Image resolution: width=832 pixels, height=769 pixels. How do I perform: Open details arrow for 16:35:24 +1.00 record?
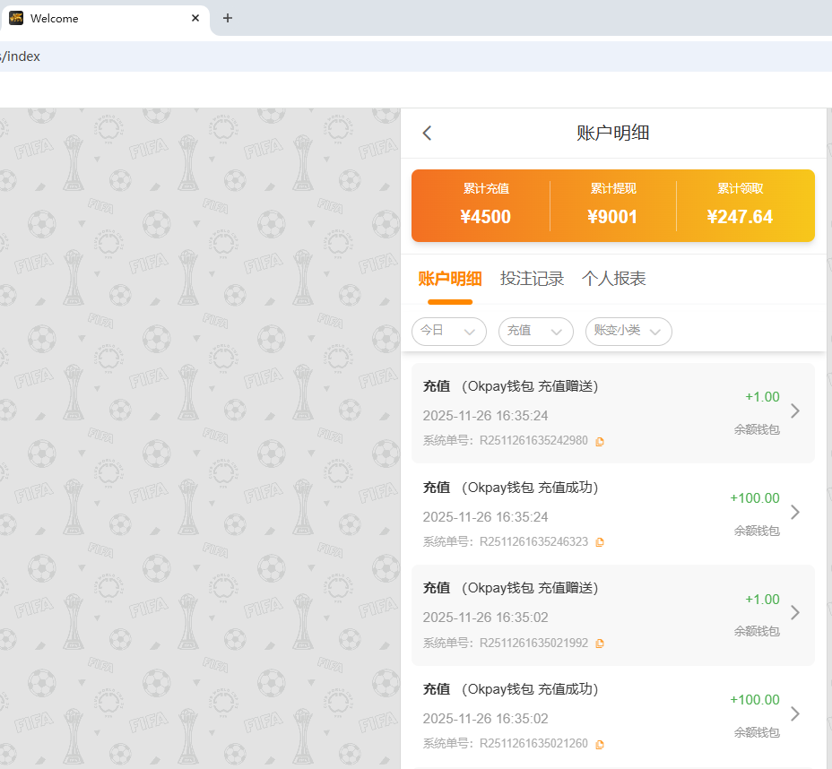click(x=794, y=411)
